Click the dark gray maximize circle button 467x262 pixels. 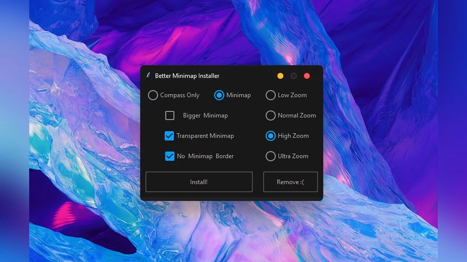pyautogui.click(x=293, y=76)
